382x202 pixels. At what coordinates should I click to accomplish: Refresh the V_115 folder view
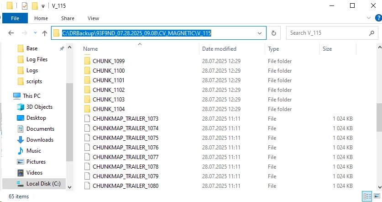click(x=273, y=33)
